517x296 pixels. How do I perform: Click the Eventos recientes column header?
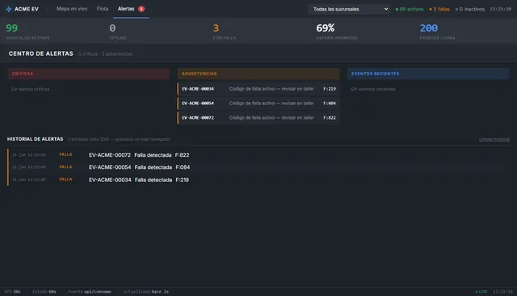(428, 74)
